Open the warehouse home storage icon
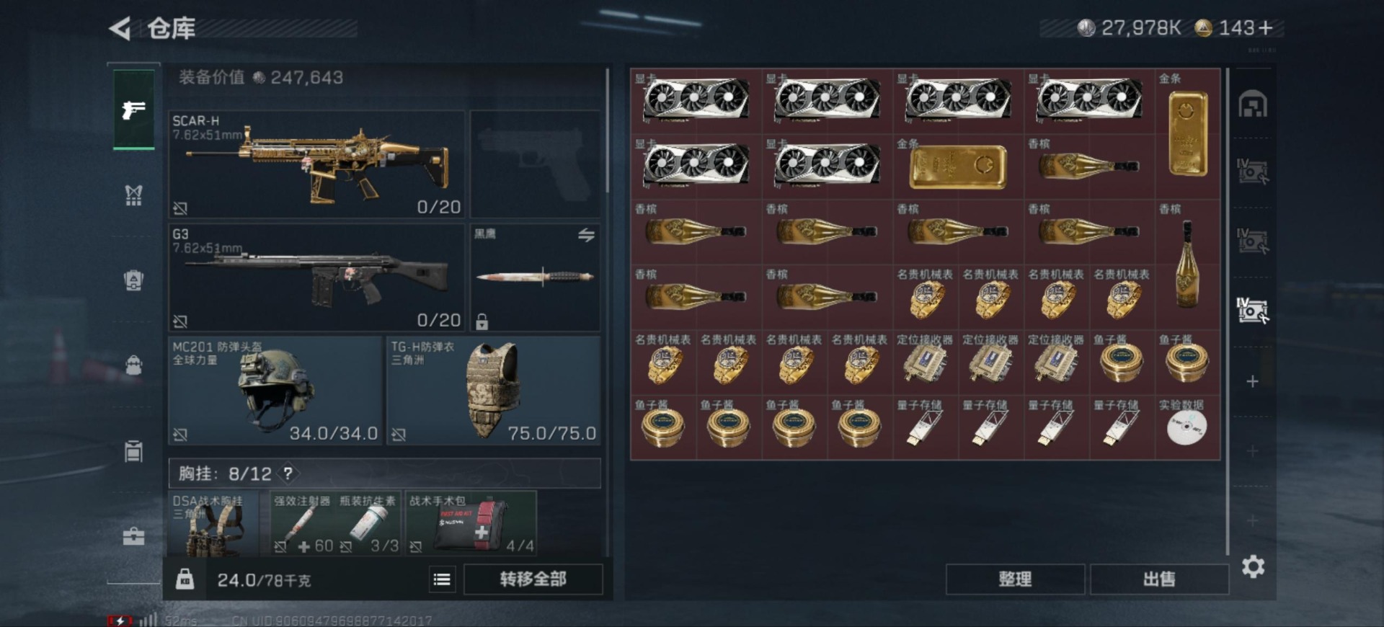Viewport: 1384px width, 627px height. [1253, 105]
